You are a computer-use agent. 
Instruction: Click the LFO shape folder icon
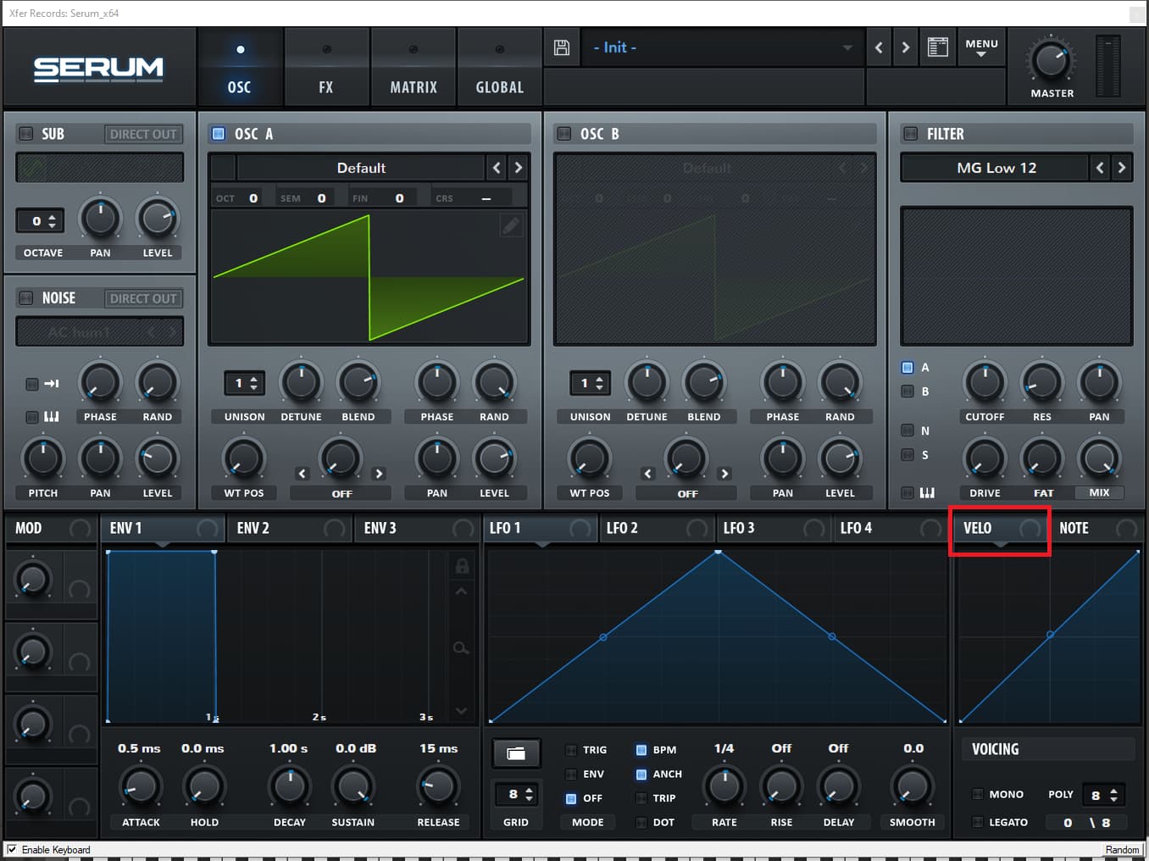click(516, 753)
